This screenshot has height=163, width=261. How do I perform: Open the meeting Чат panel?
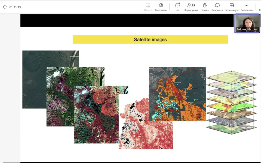tap(177, 7)
